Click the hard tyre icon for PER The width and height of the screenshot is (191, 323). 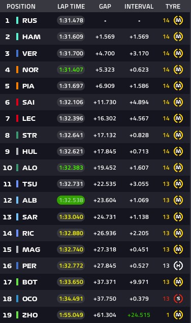pyautogui.click(x=178, y=266)
